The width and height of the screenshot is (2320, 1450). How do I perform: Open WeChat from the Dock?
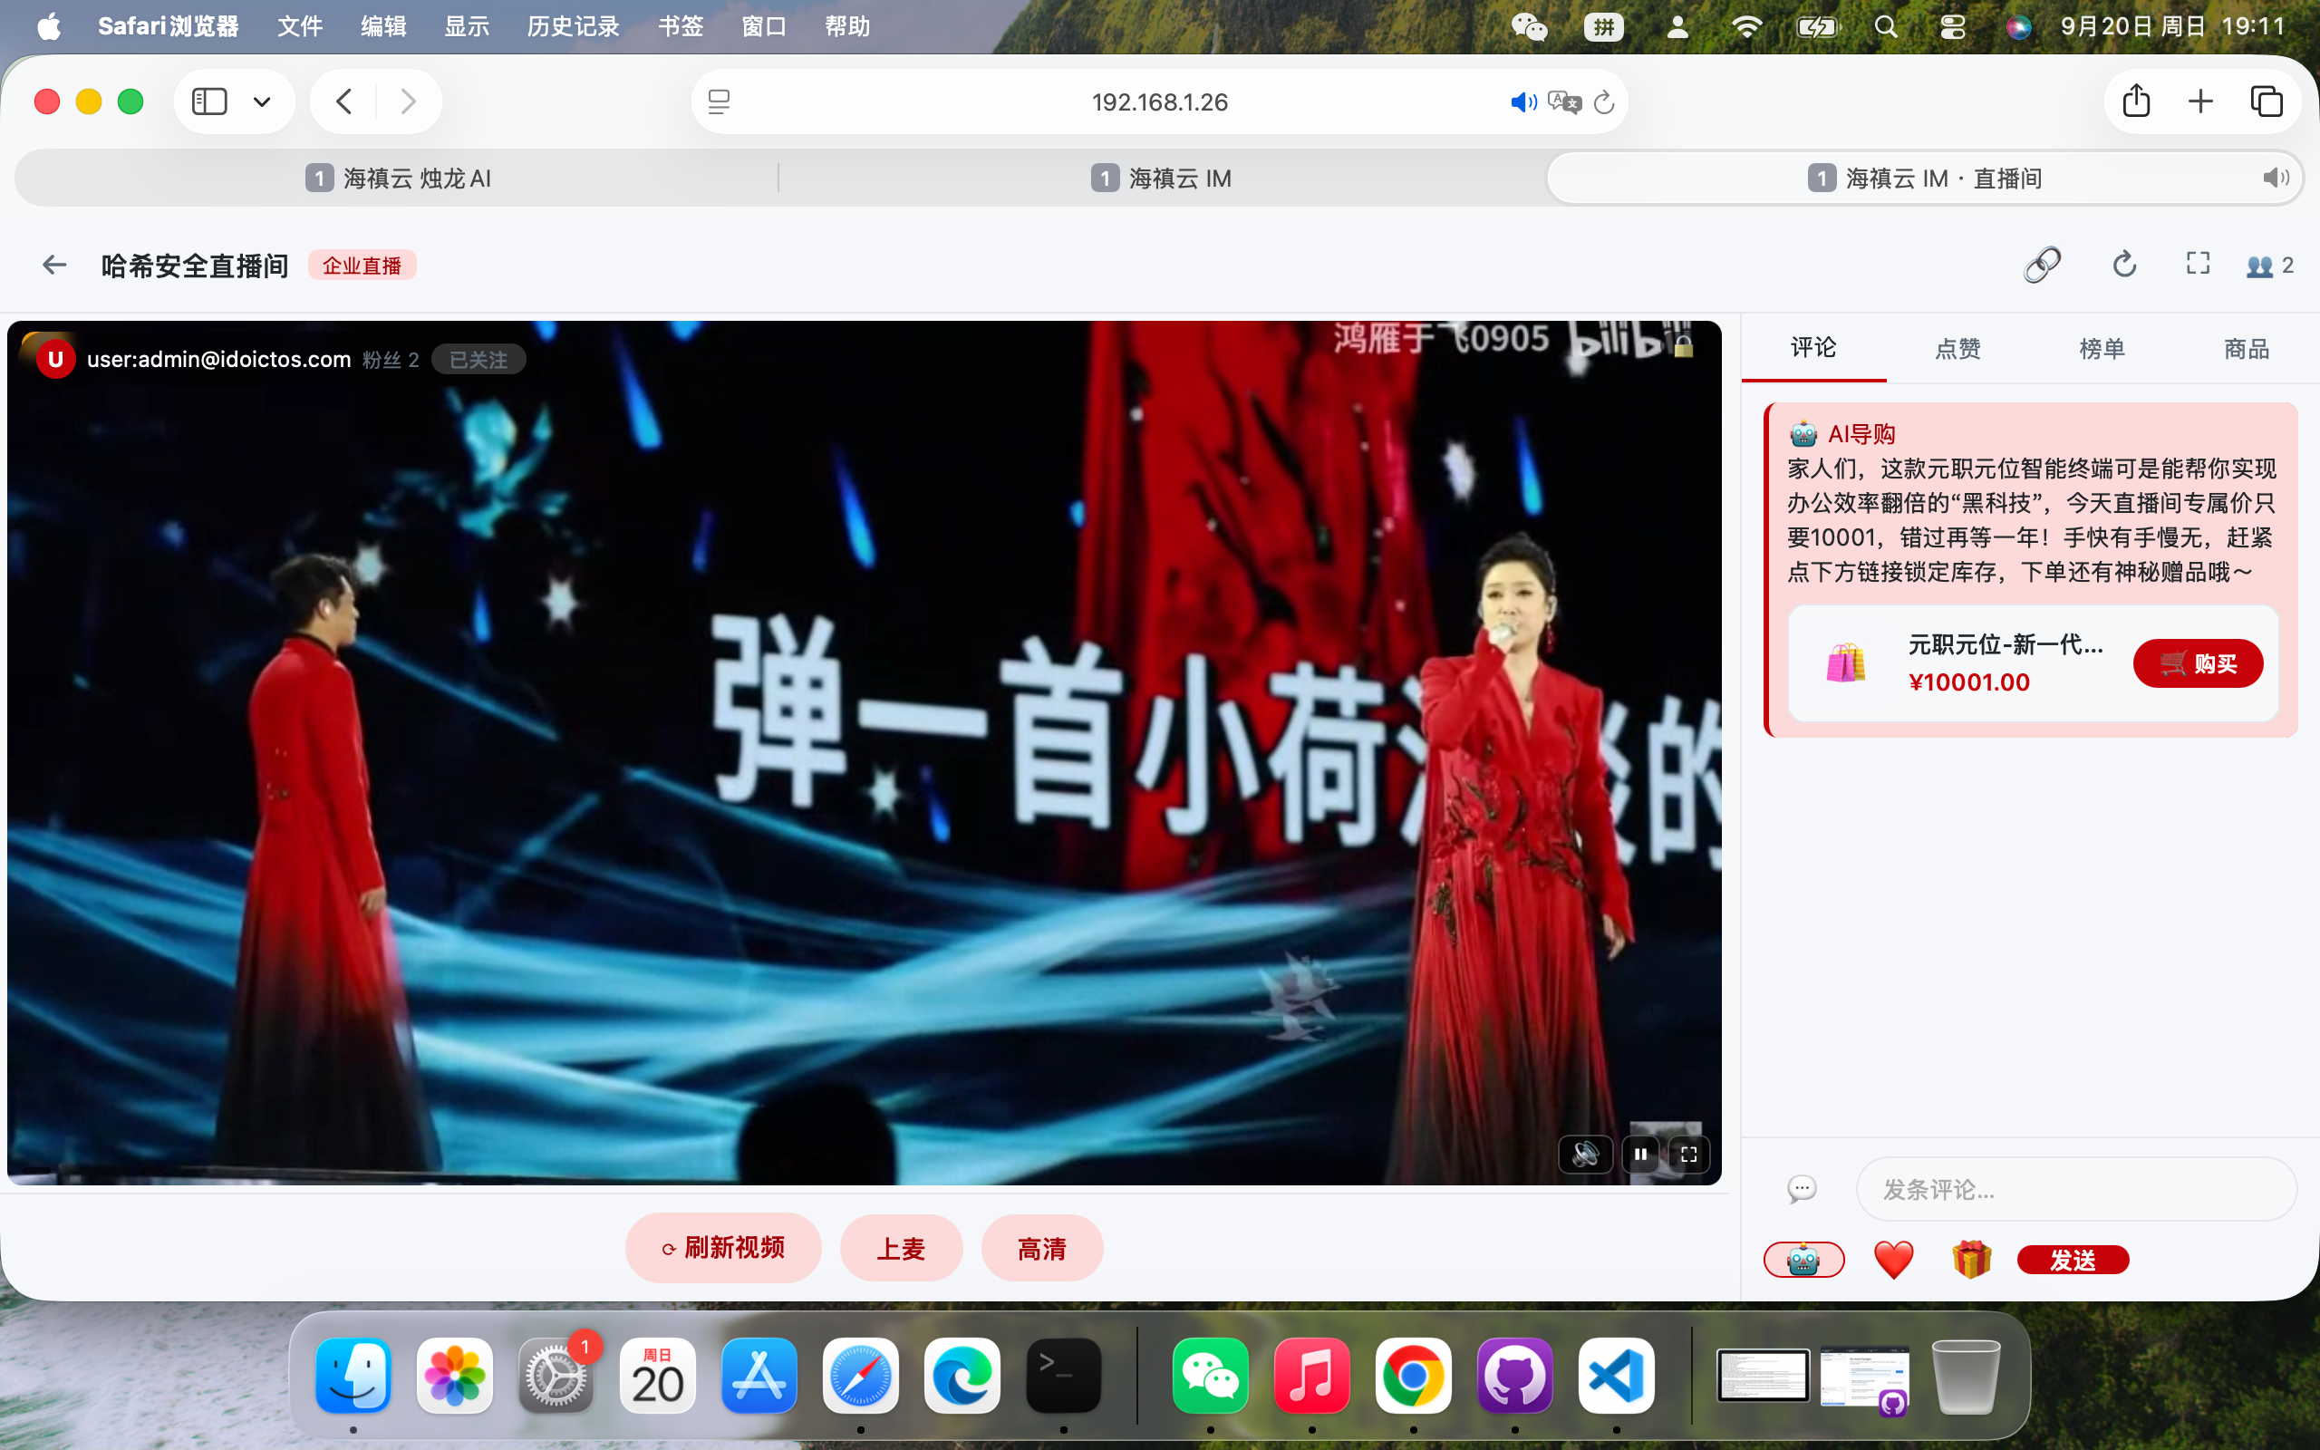pos(1210,1375)
